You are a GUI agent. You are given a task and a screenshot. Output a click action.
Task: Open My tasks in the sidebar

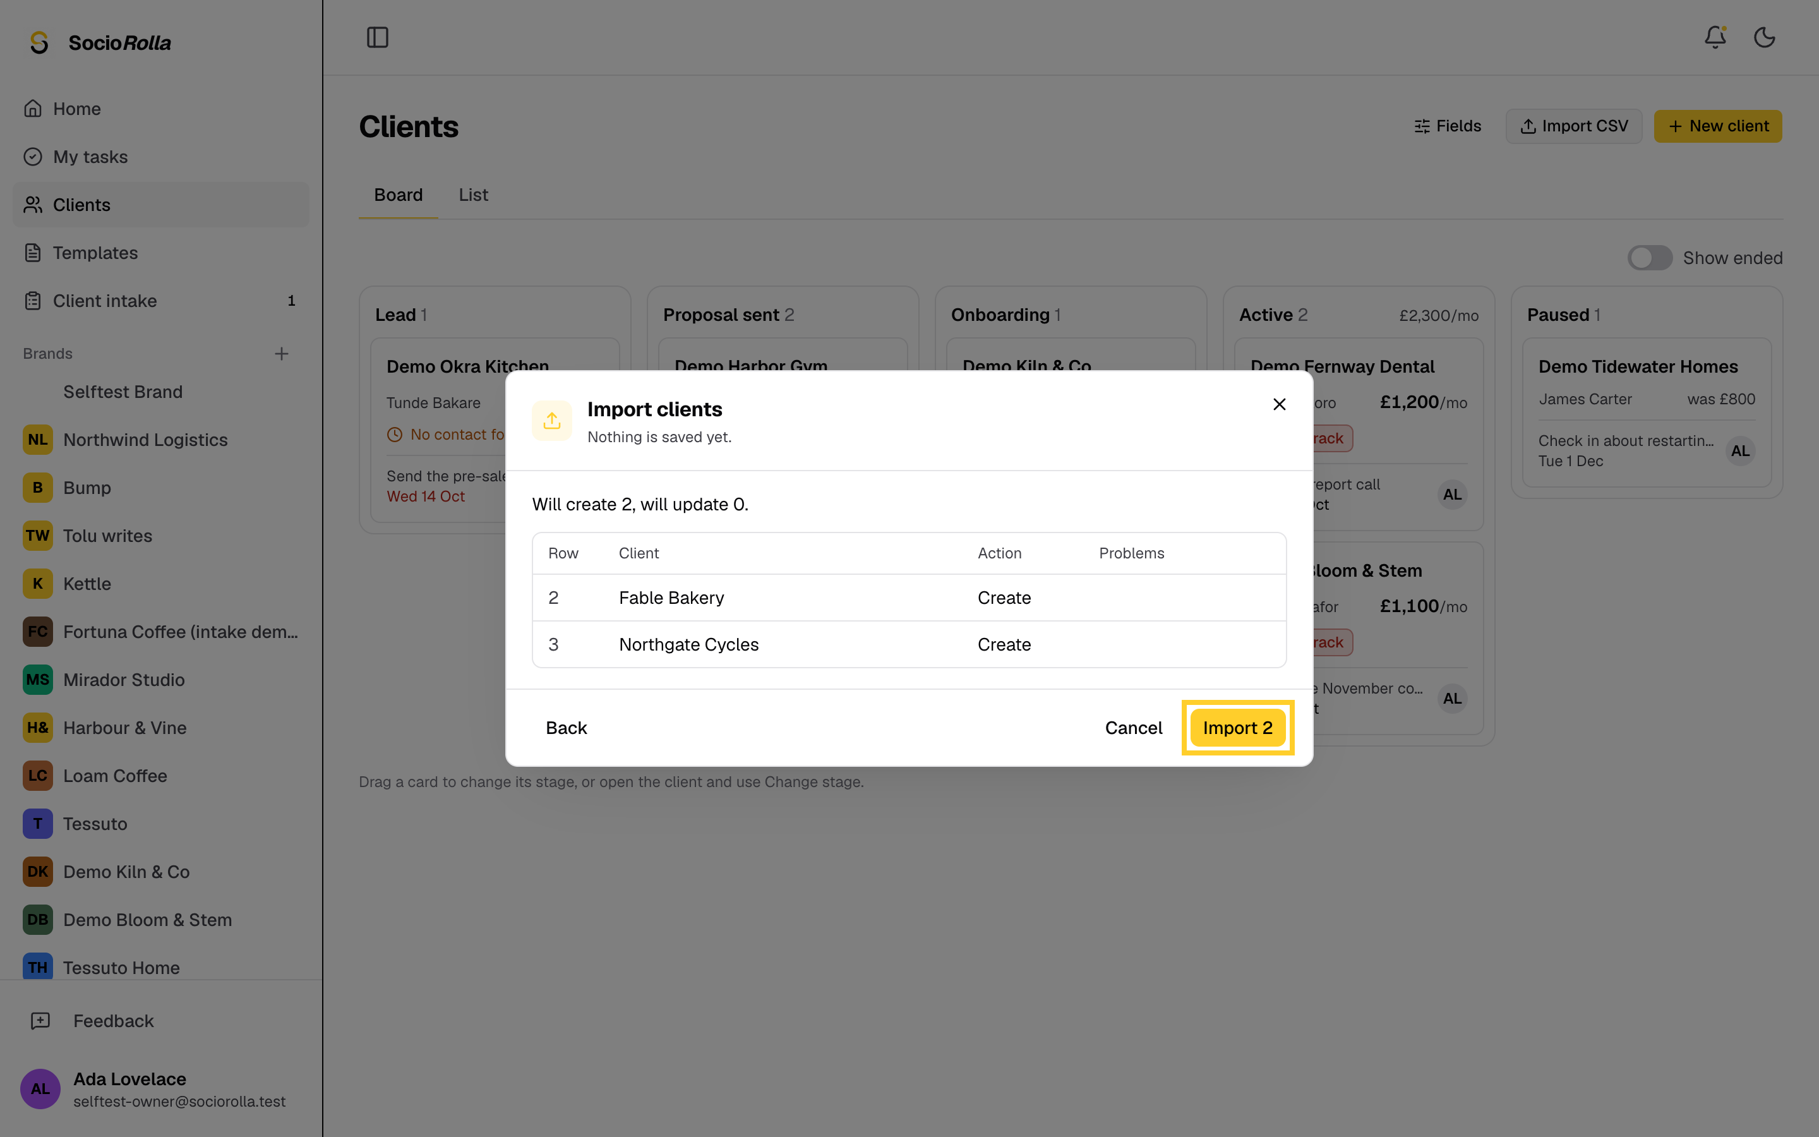(161, 157)
